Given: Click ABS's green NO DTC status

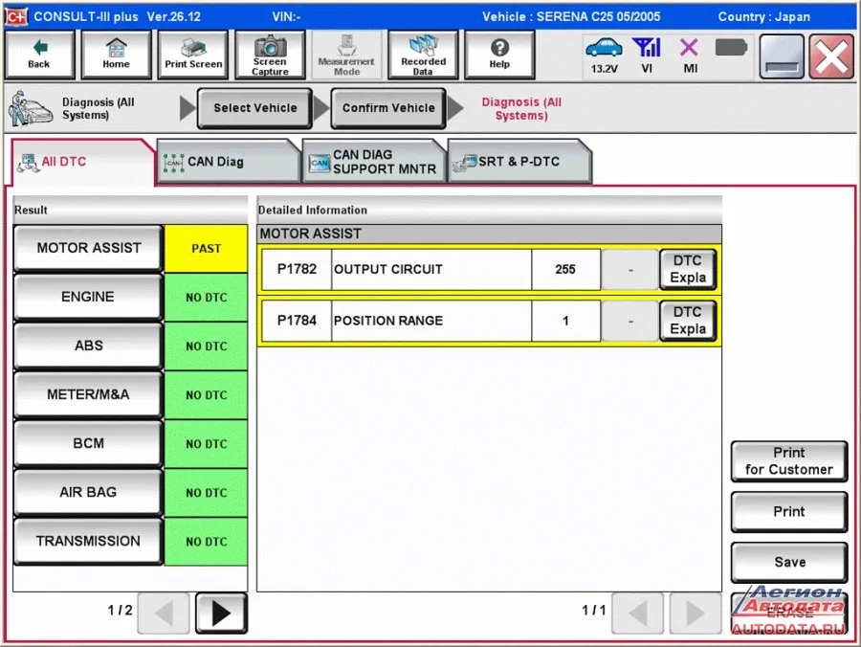Looking at the screenshot, I should (x=206, y=346).
